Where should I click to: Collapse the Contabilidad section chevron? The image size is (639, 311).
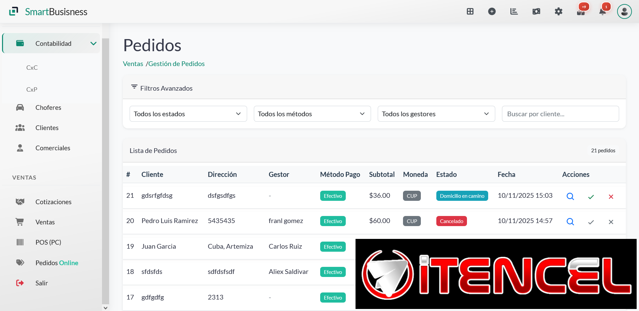[94, 43]
